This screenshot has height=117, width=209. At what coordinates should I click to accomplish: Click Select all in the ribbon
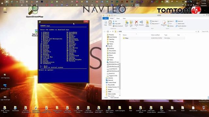tap(179, 21)
